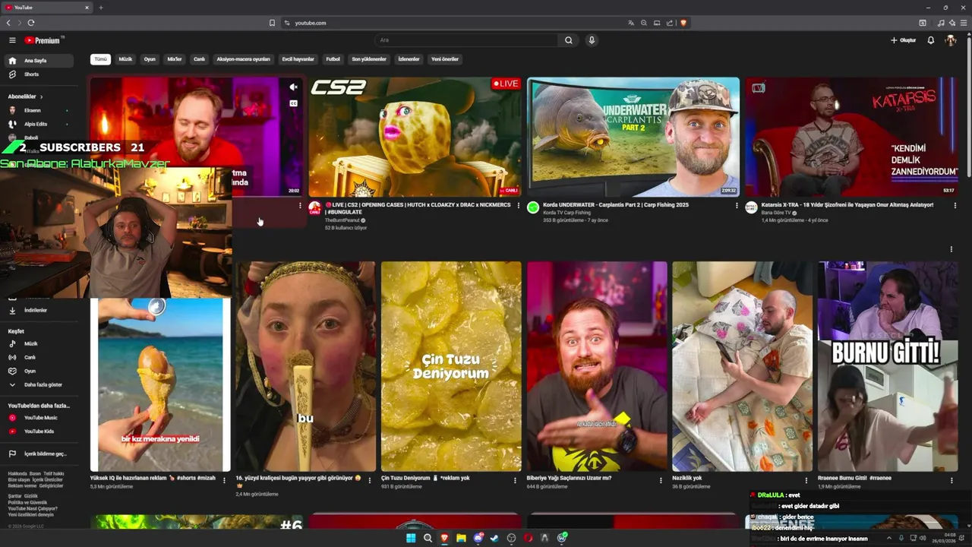Open the YouTube hamburger guide menu
Screen dimensions: 972x547
(x=12, y=40)
